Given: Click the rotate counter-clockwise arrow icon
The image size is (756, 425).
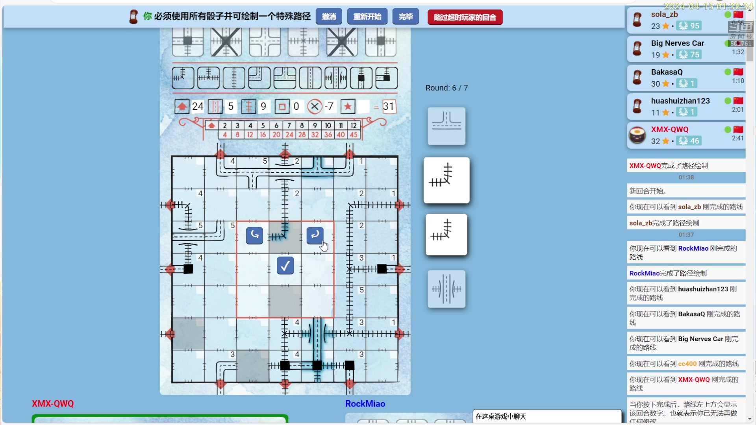Looking at the screenshot, I should pyautogui.click(x=254, y=235).
